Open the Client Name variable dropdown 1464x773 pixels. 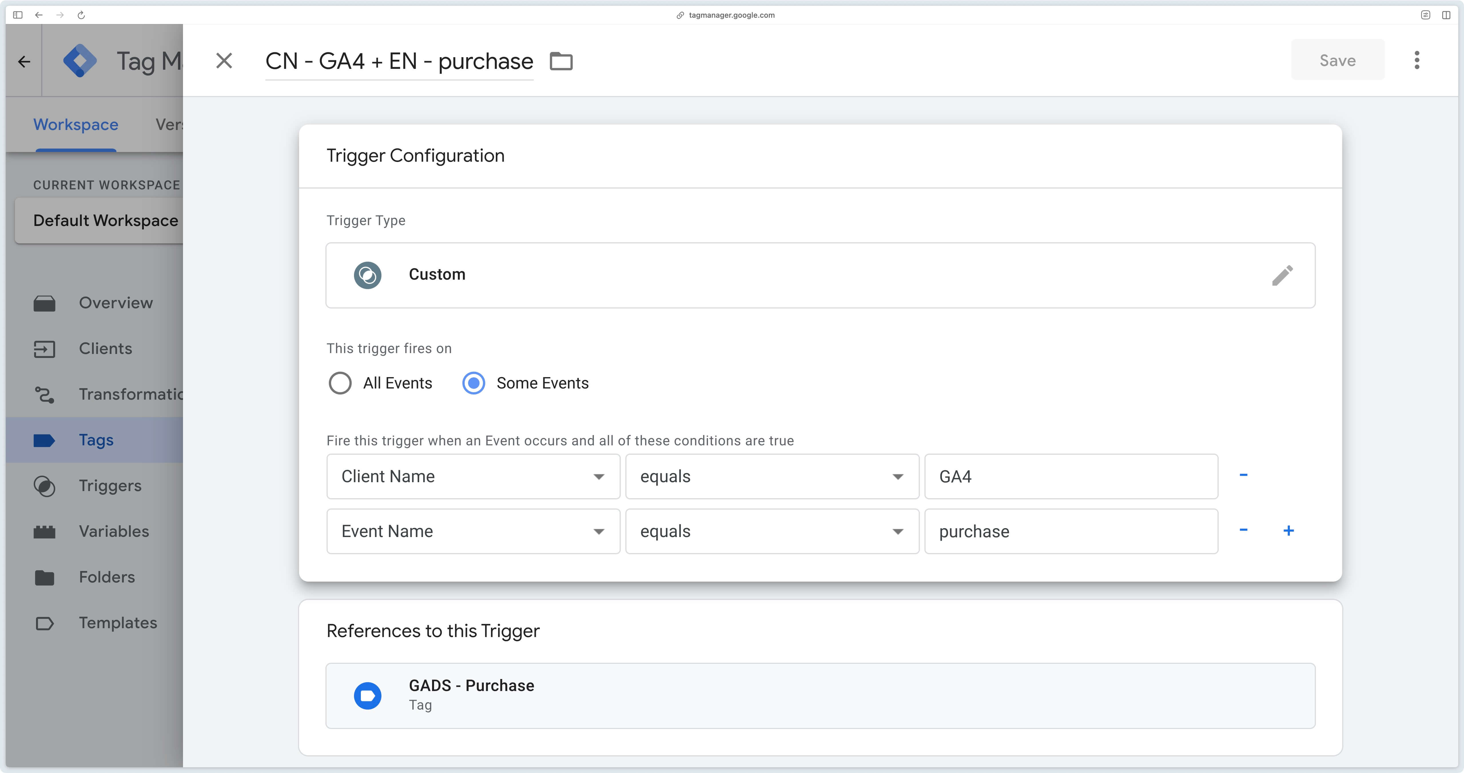[x=473, y=476]
